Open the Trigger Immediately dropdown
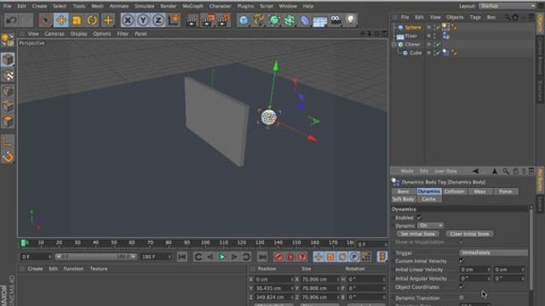 [493, 252]
